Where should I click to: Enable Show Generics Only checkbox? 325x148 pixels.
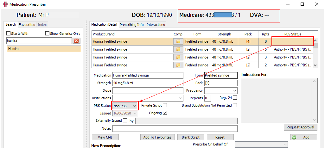47,34
